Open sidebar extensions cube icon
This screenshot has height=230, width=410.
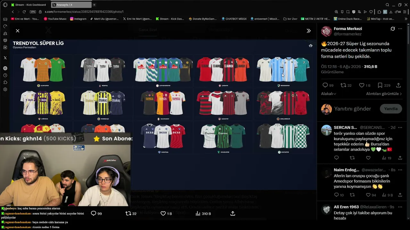point(5,82)
